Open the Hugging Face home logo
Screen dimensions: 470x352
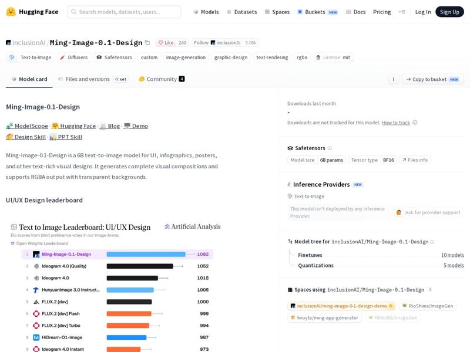click(x=32, y=12)
